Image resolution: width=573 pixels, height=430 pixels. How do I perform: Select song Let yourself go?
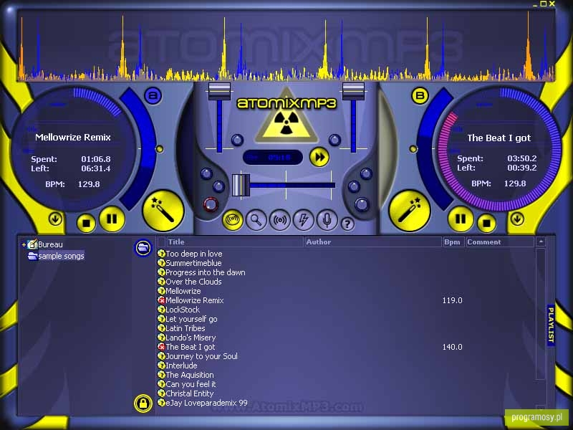(191, 319)
